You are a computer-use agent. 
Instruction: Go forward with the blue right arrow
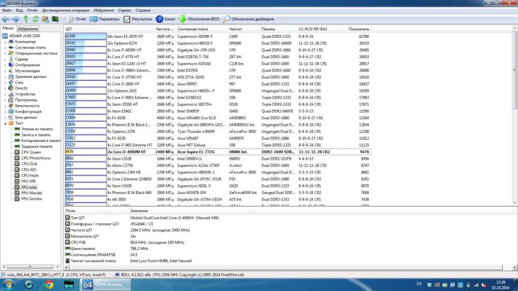pyautogui.click(x=16, y=19)
